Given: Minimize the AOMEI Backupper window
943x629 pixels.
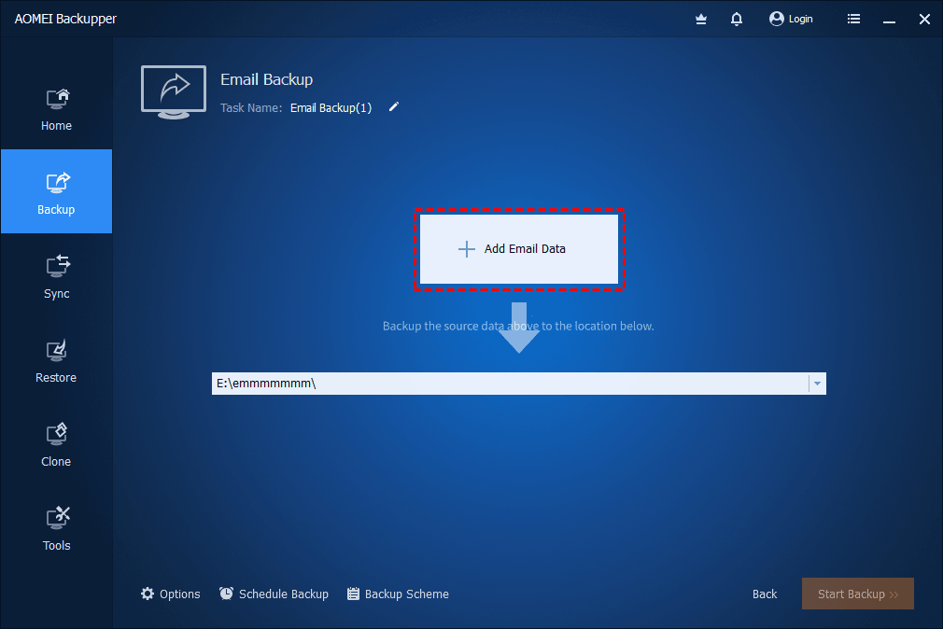Looking at the screenshot, I should pyautogui.click(x=889, y=19).
